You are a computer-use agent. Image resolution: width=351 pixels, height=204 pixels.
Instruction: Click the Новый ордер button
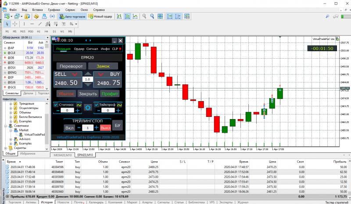point(100,16)
